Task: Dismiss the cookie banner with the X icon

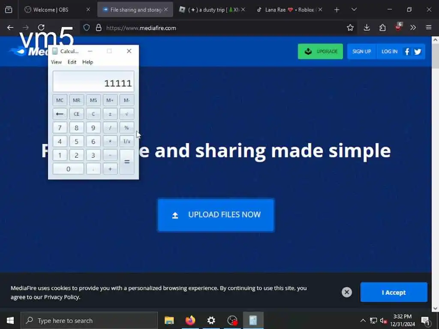Action: [x=346, y=292]
